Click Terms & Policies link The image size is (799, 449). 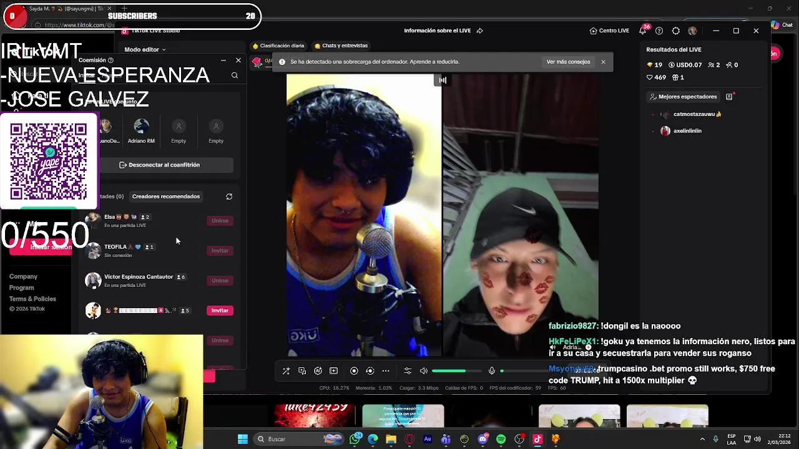click(x=32, y=299)
